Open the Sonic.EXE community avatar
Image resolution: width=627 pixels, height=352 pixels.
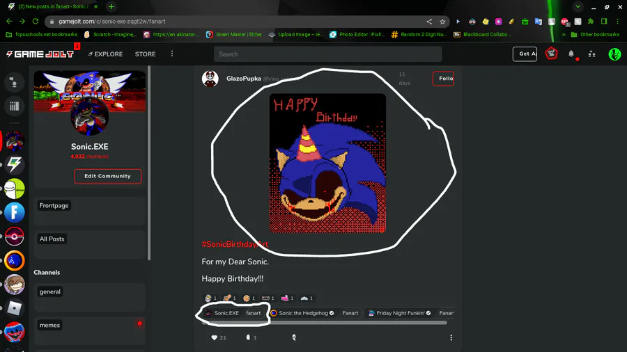(90, 117)
